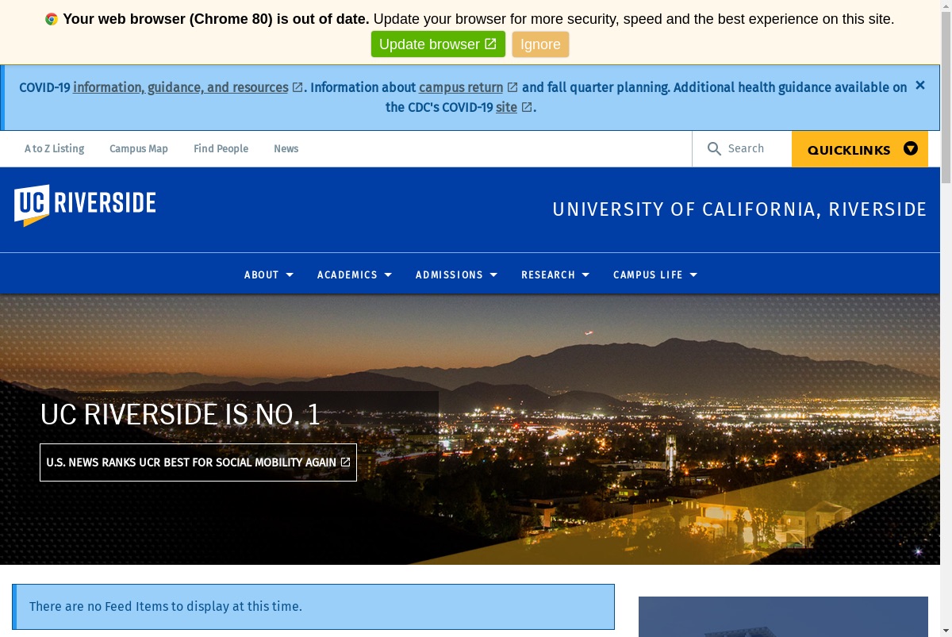This screenshot has width=952, height=637.
Task: Click the dropdown arrow next to CAMPUS LIFE
Action: coord(693,275)
